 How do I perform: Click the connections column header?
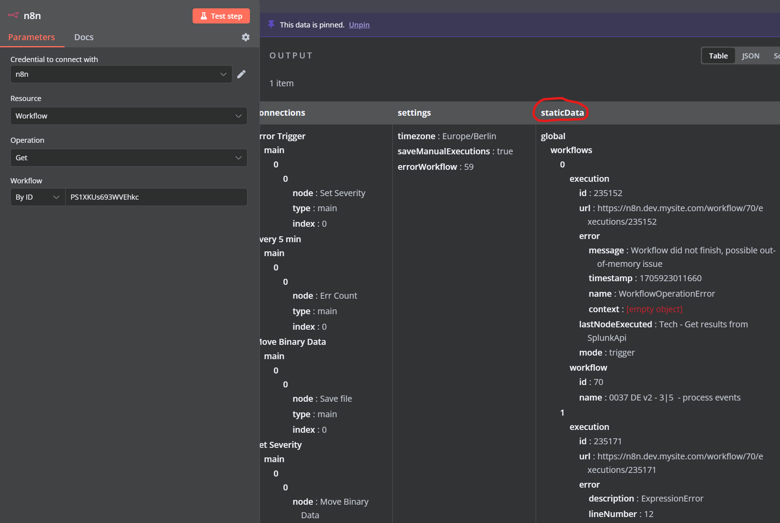[282, 113]
